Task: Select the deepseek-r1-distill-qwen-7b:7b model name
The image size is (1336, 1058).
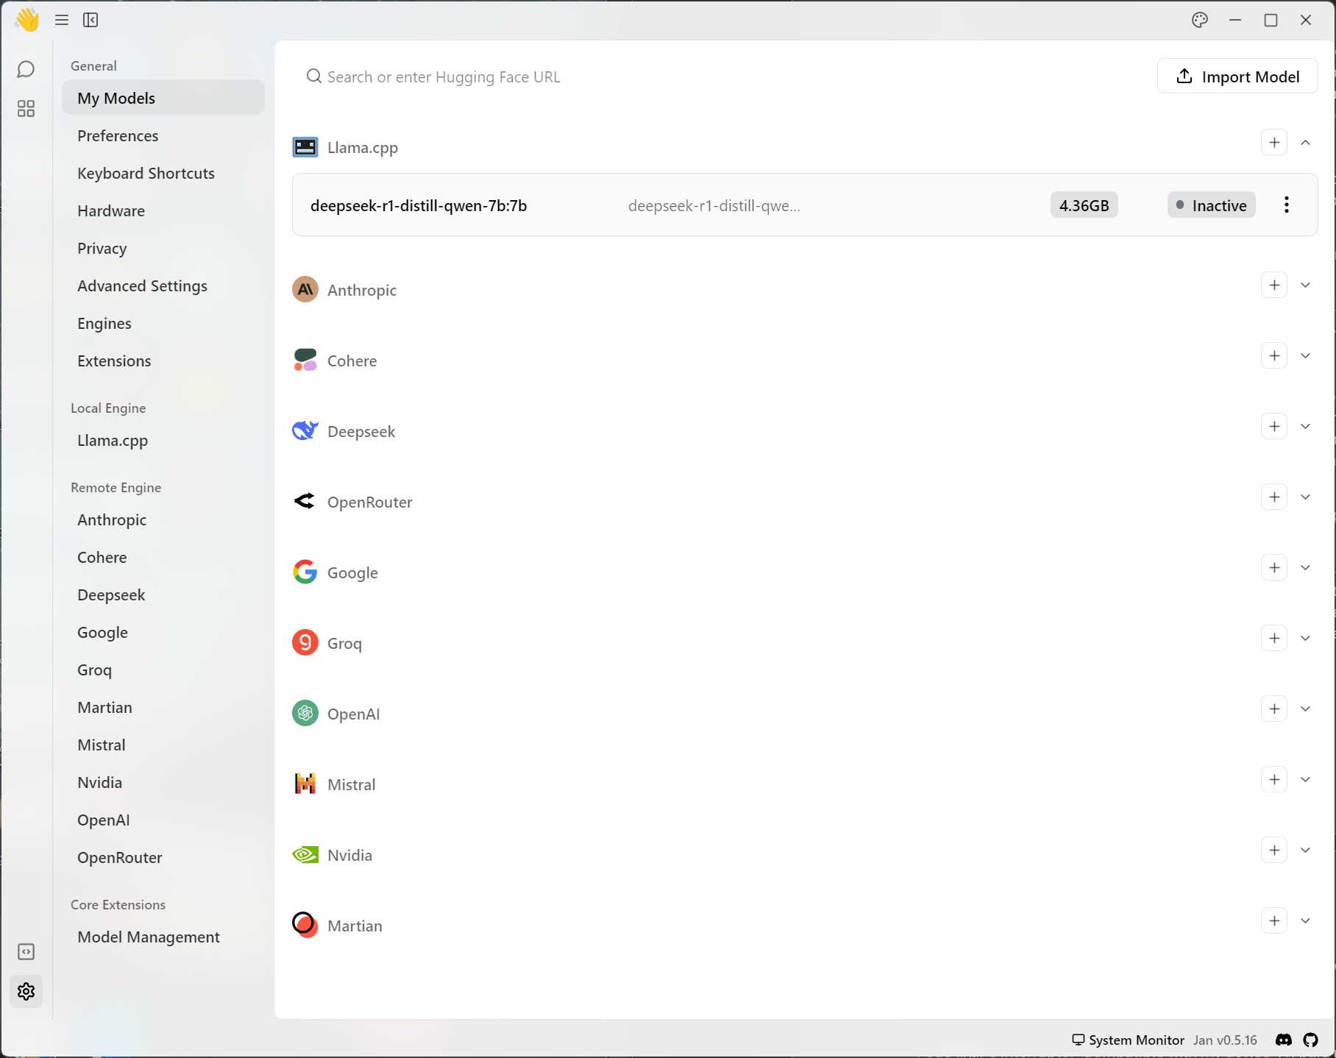Action: point(419,205)
